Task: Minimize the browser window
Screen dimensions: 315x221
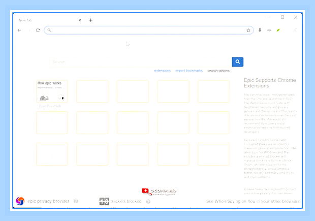Action: tap(269, 17)
